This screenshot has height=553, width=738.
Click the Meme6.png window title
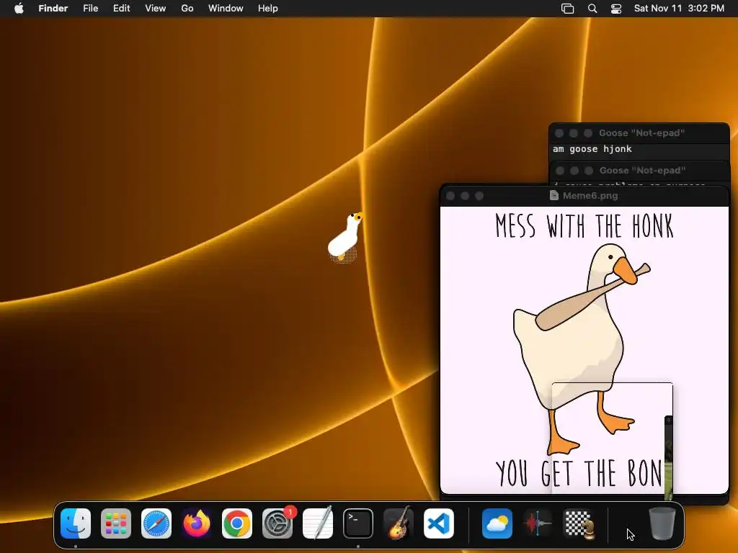tap(590, 196)
